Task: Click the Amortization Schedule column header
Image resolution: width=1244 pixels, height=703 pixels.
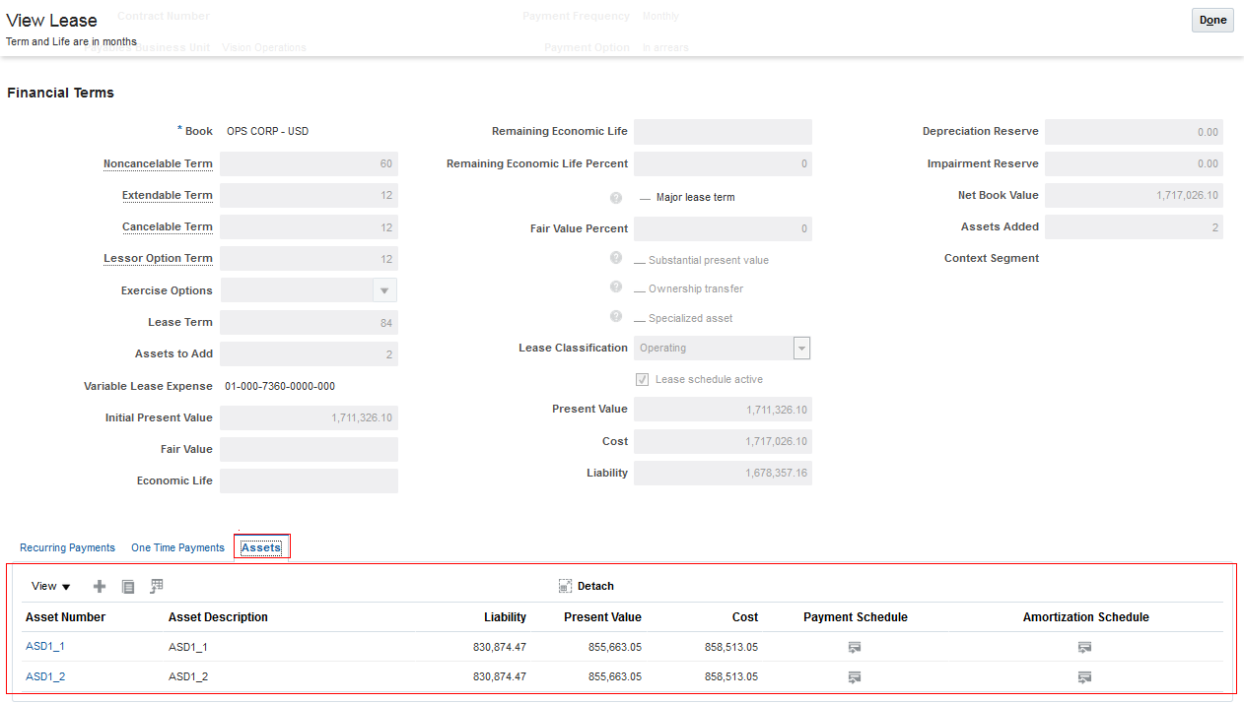Action: (x=1086, y=617)
